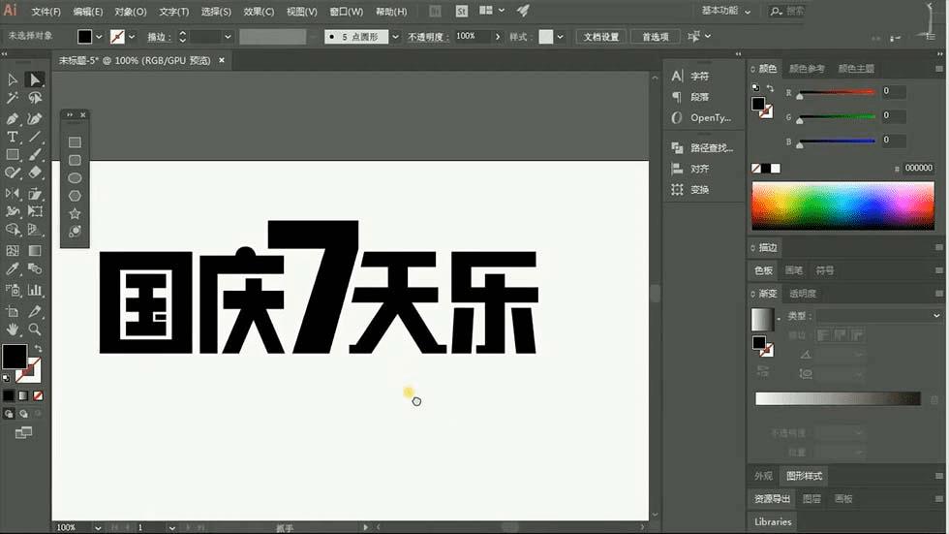Image resolution: width=949 pixels, height=534 pixels.
Task: Open the 5 点圆形 brush dropdown
Action: coord(395,37)
